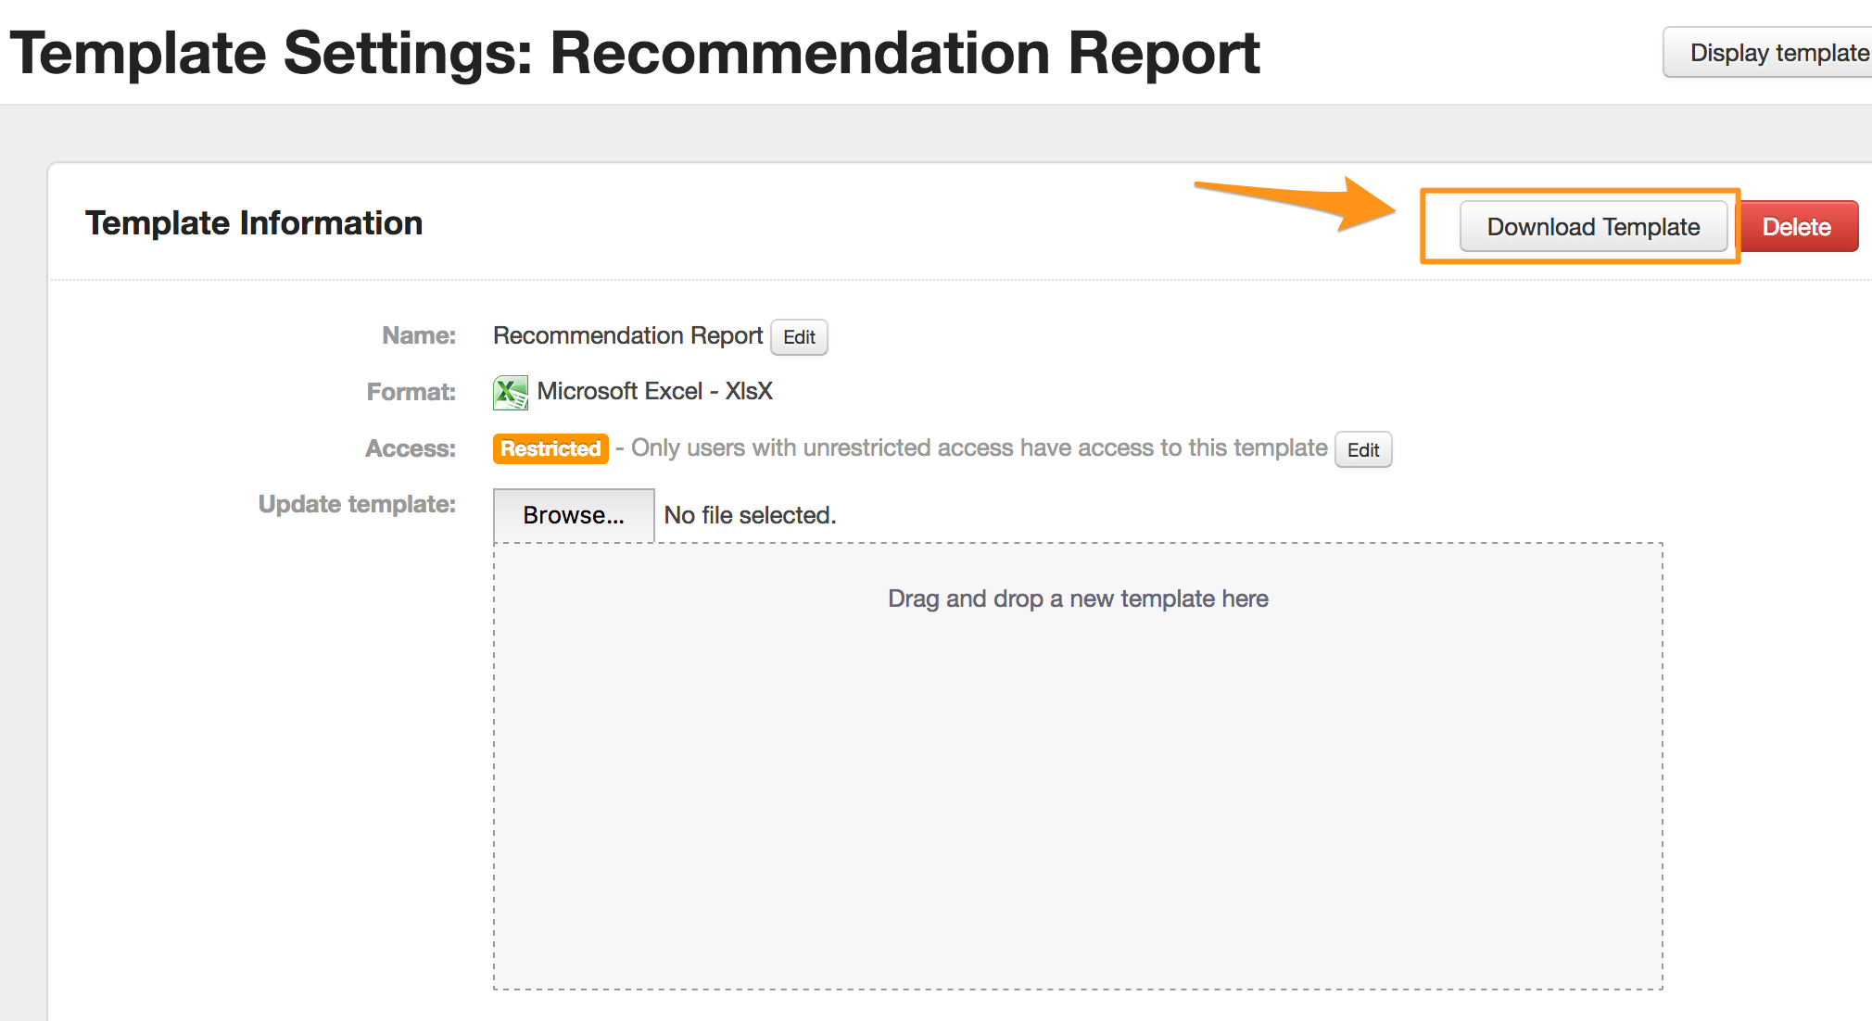Image resolution: width=1872 pixels, height=1021 pixels.
Task: Select the Template Information section heading
Action: (254, 223)
